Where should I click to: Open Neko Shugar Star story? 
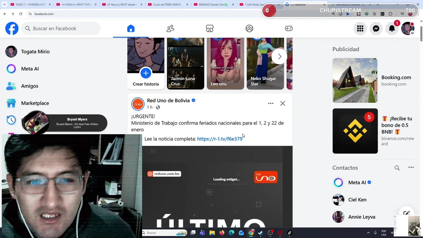(265, 63)
